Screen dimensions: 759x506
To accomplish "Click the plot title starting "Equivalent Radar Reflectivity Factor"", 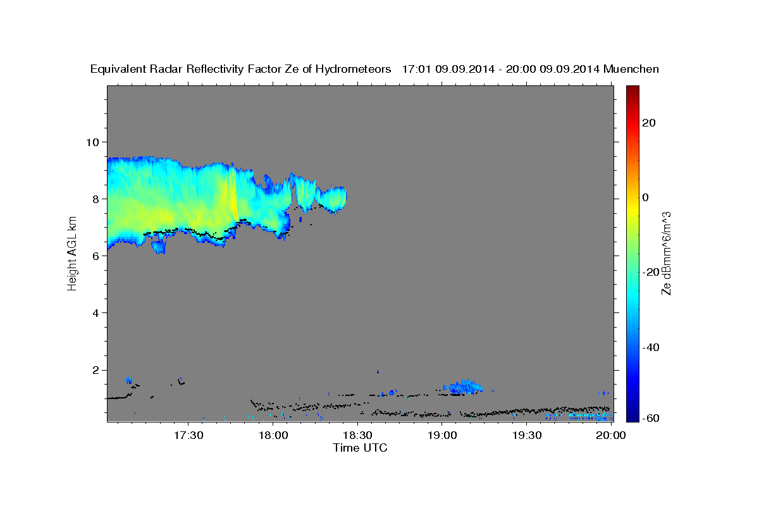I will (374, 69).
